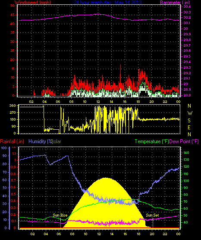201x240 pixels.
Task: Click the 29.9 value on barometer axis
Action: pyautogui.click(x=187, y=34)
